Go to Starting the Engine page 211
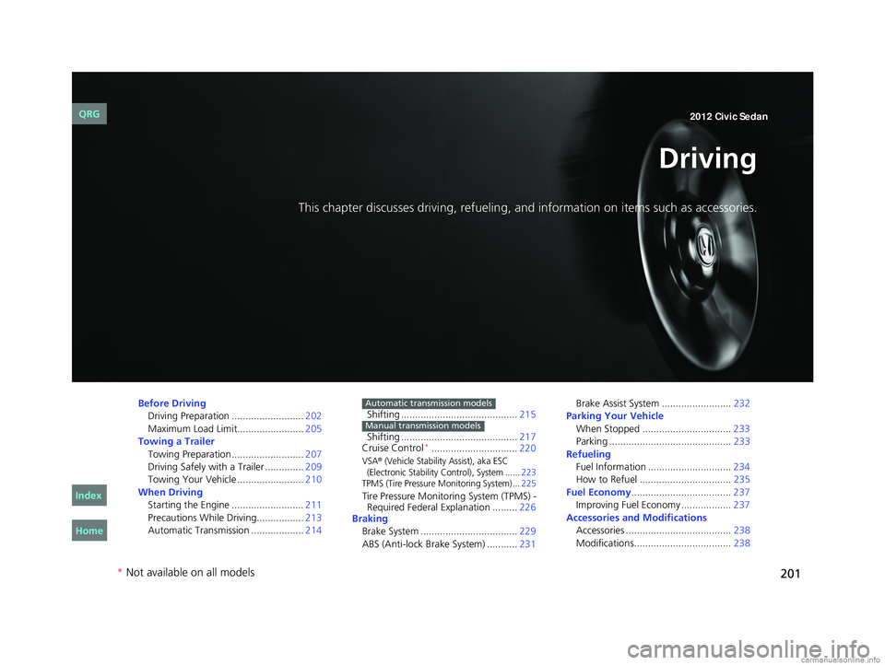885x665 pixels. point(234,505)
